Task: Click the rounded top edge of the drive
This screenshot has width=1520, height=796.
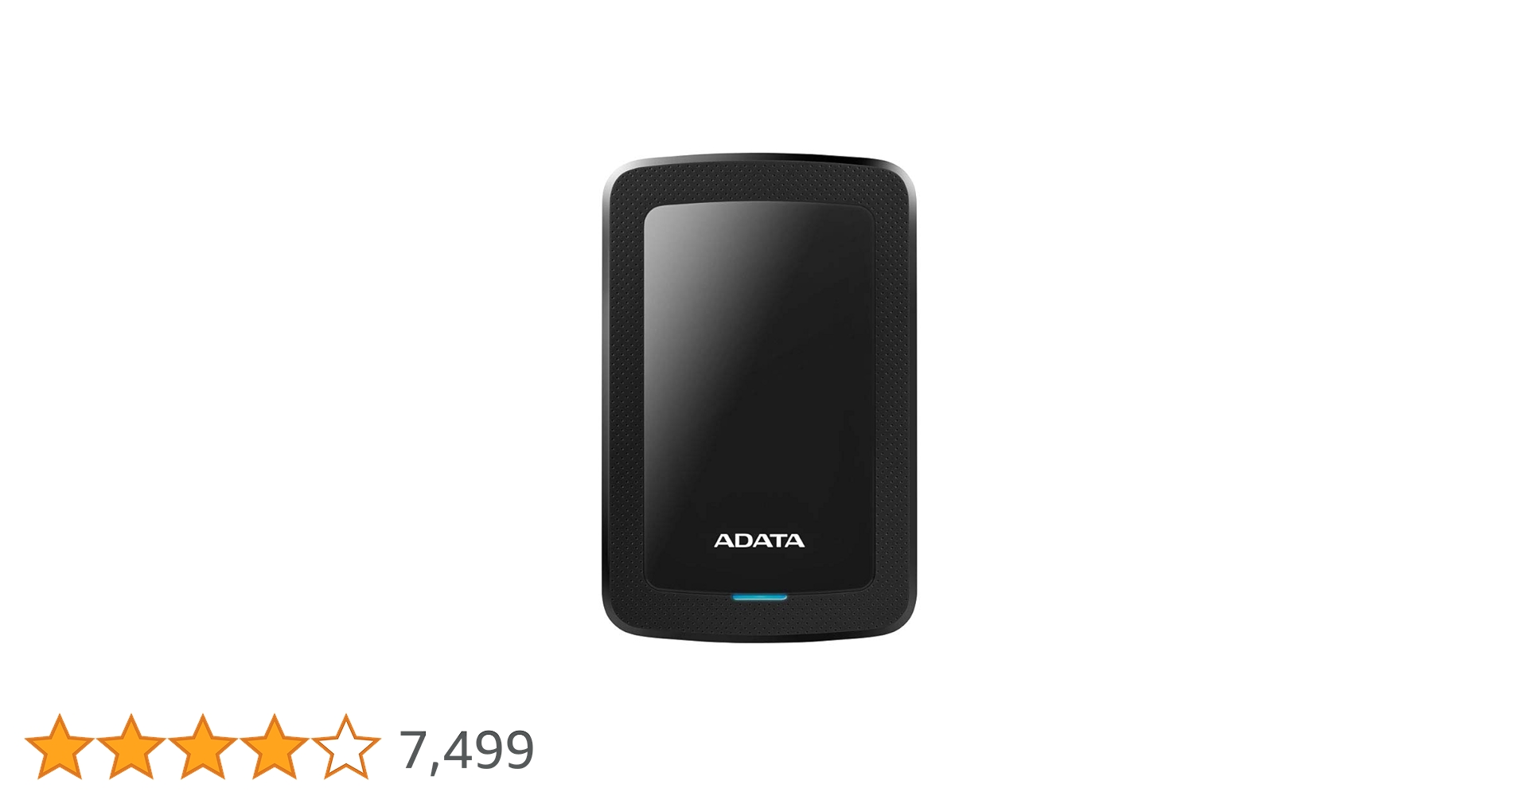Action: click(x=759, y=158)
